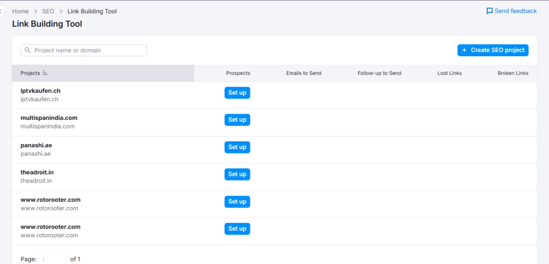Click the gray iptvkaufen.ch domain text
The width and height of the screenshot is (549, 264).
tap(40, 99)
